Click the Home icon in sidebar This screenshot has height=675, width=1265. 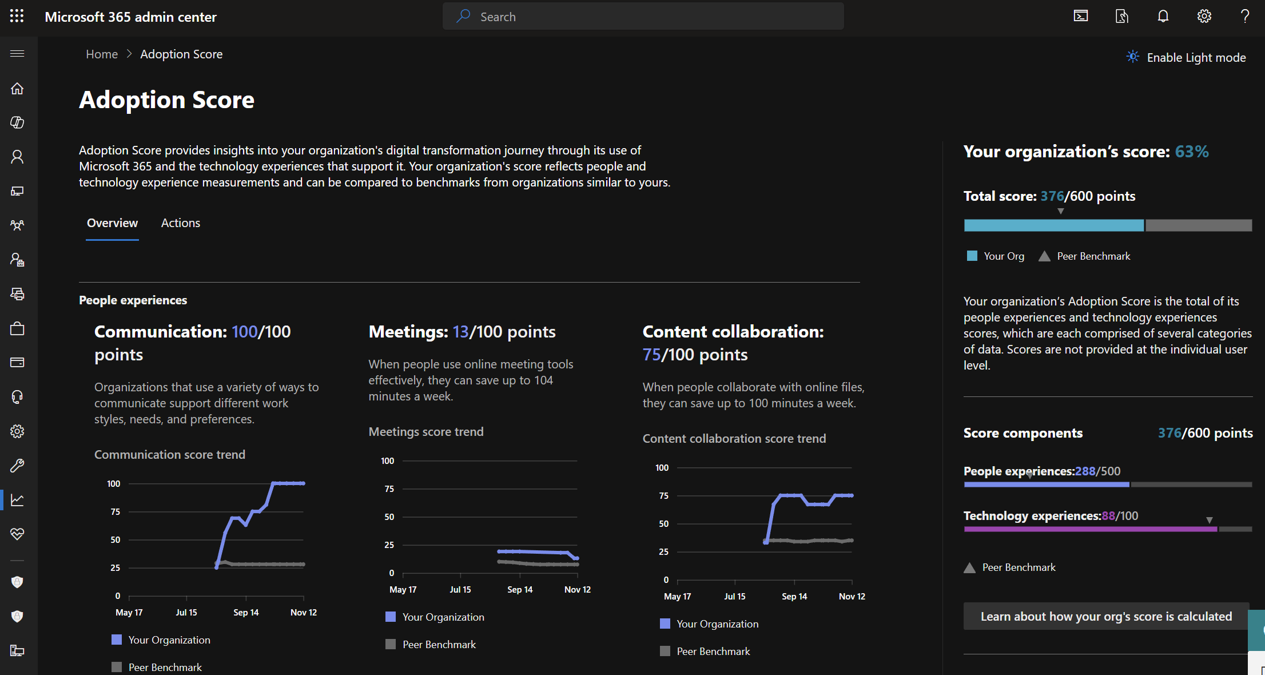[x=17, y=89]
